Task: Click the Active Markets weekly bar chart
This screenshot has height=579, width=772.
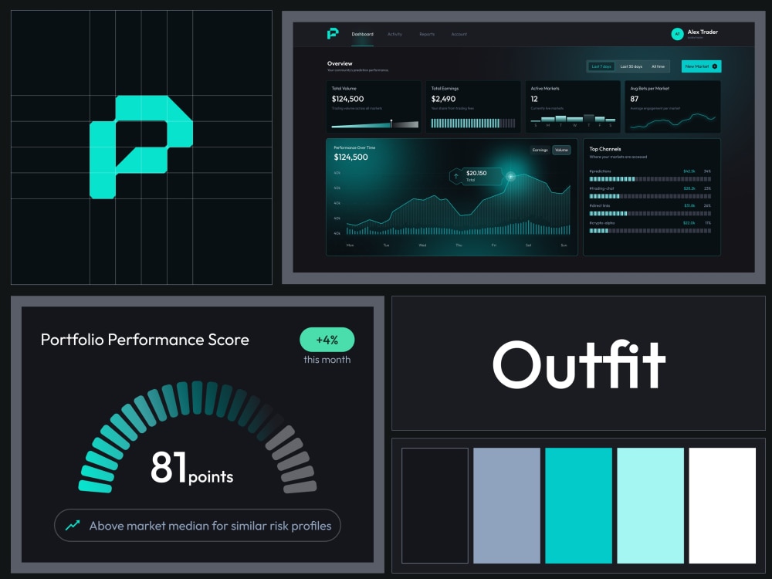Action: point(573,120)
